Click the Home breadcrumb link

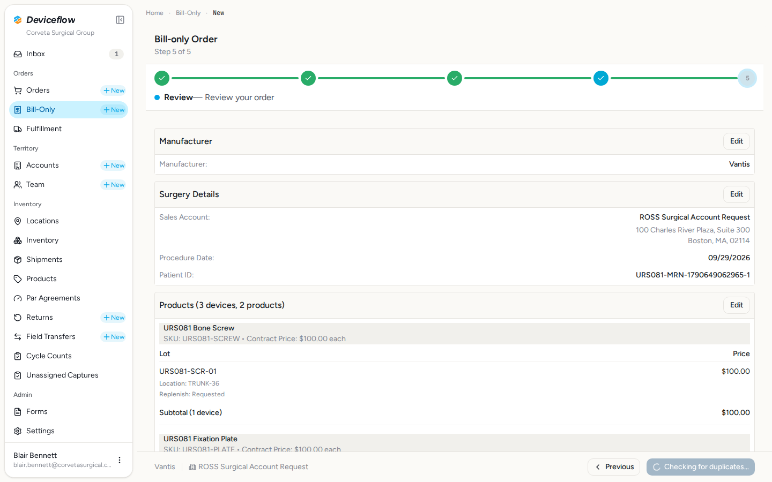(154, 13)
